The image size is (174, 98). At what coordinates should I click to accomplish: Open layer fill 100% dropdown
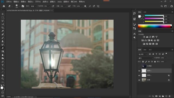click(166, 62)
